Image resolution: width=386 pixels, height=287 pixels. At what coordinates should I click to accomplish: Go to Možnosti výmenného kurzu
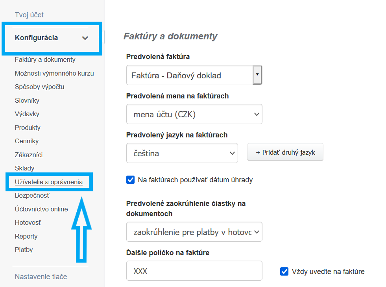[x=54, y=73]
